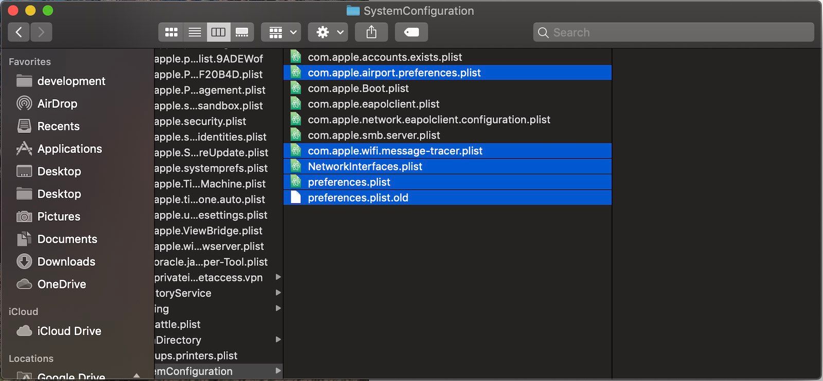
Task: Focus the Search field
Action: 674,32
